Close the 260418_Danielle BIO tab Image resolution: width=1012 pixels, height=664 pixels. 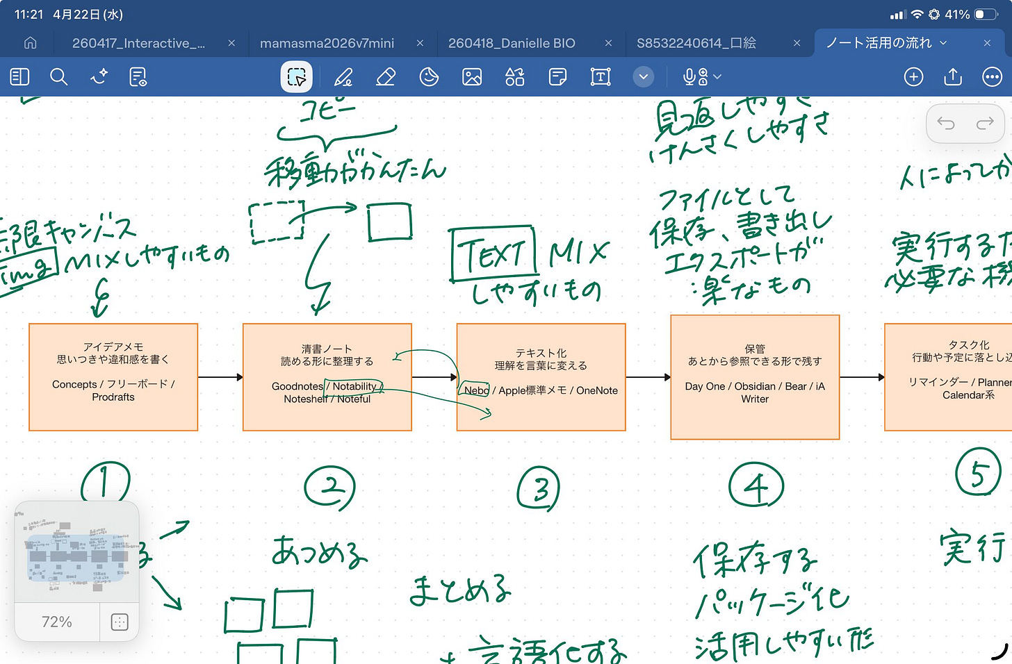608,43
